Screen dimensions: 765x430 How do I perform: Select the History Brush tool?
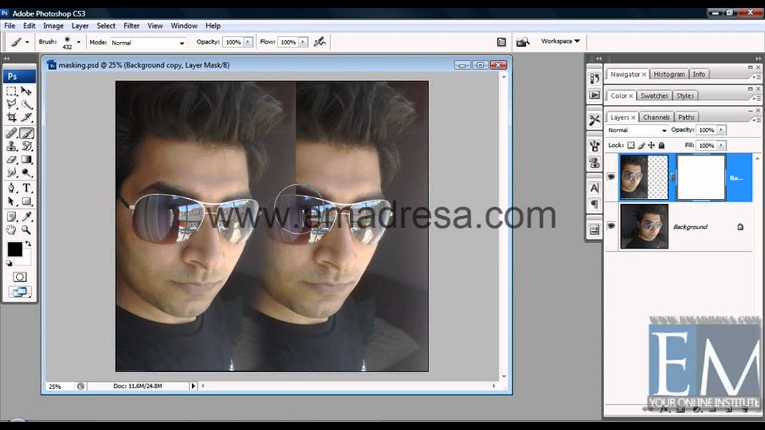pos(26,146)
